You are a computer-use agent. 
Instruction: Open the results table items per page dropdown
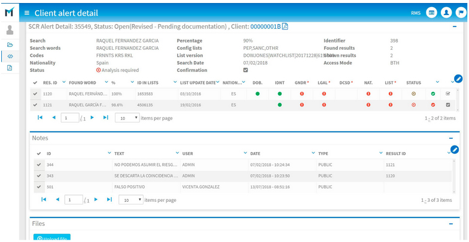pos(128,118)
